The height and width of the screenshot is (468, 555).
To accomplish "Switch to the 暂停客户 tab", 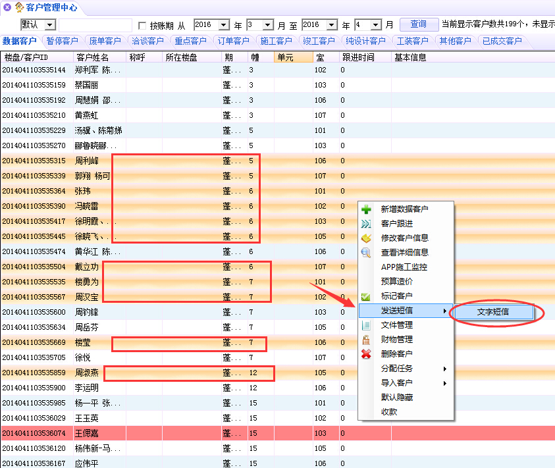I will [64, 41].
